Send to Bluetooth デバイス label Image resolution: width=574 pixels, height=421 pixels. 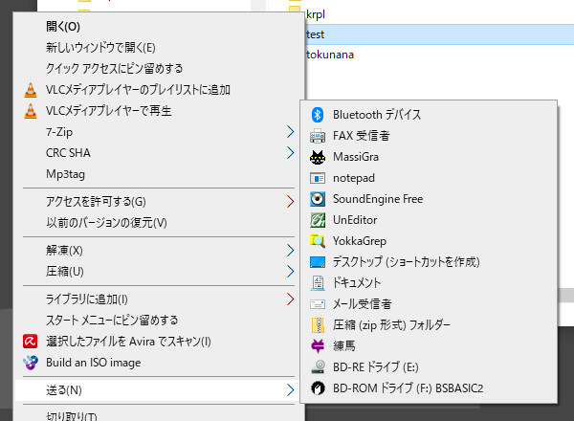pos(377,115)
